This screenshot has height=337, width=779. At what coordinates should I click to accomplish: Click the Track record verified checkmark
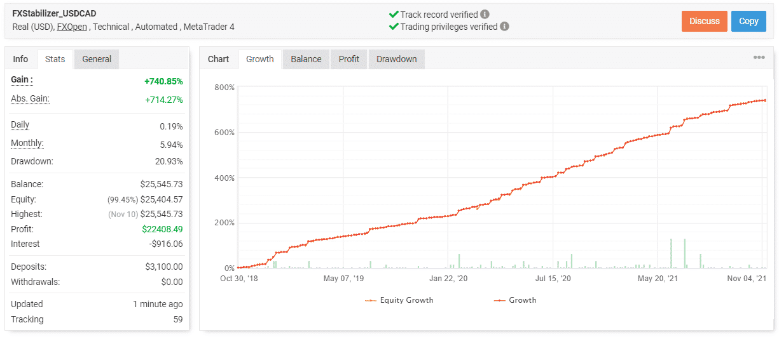(393, 14)
